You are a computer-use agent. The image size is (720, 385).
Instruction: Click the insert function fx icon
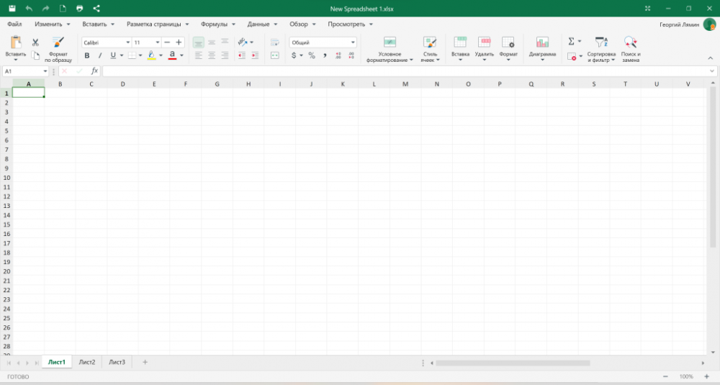click(94, 71)
